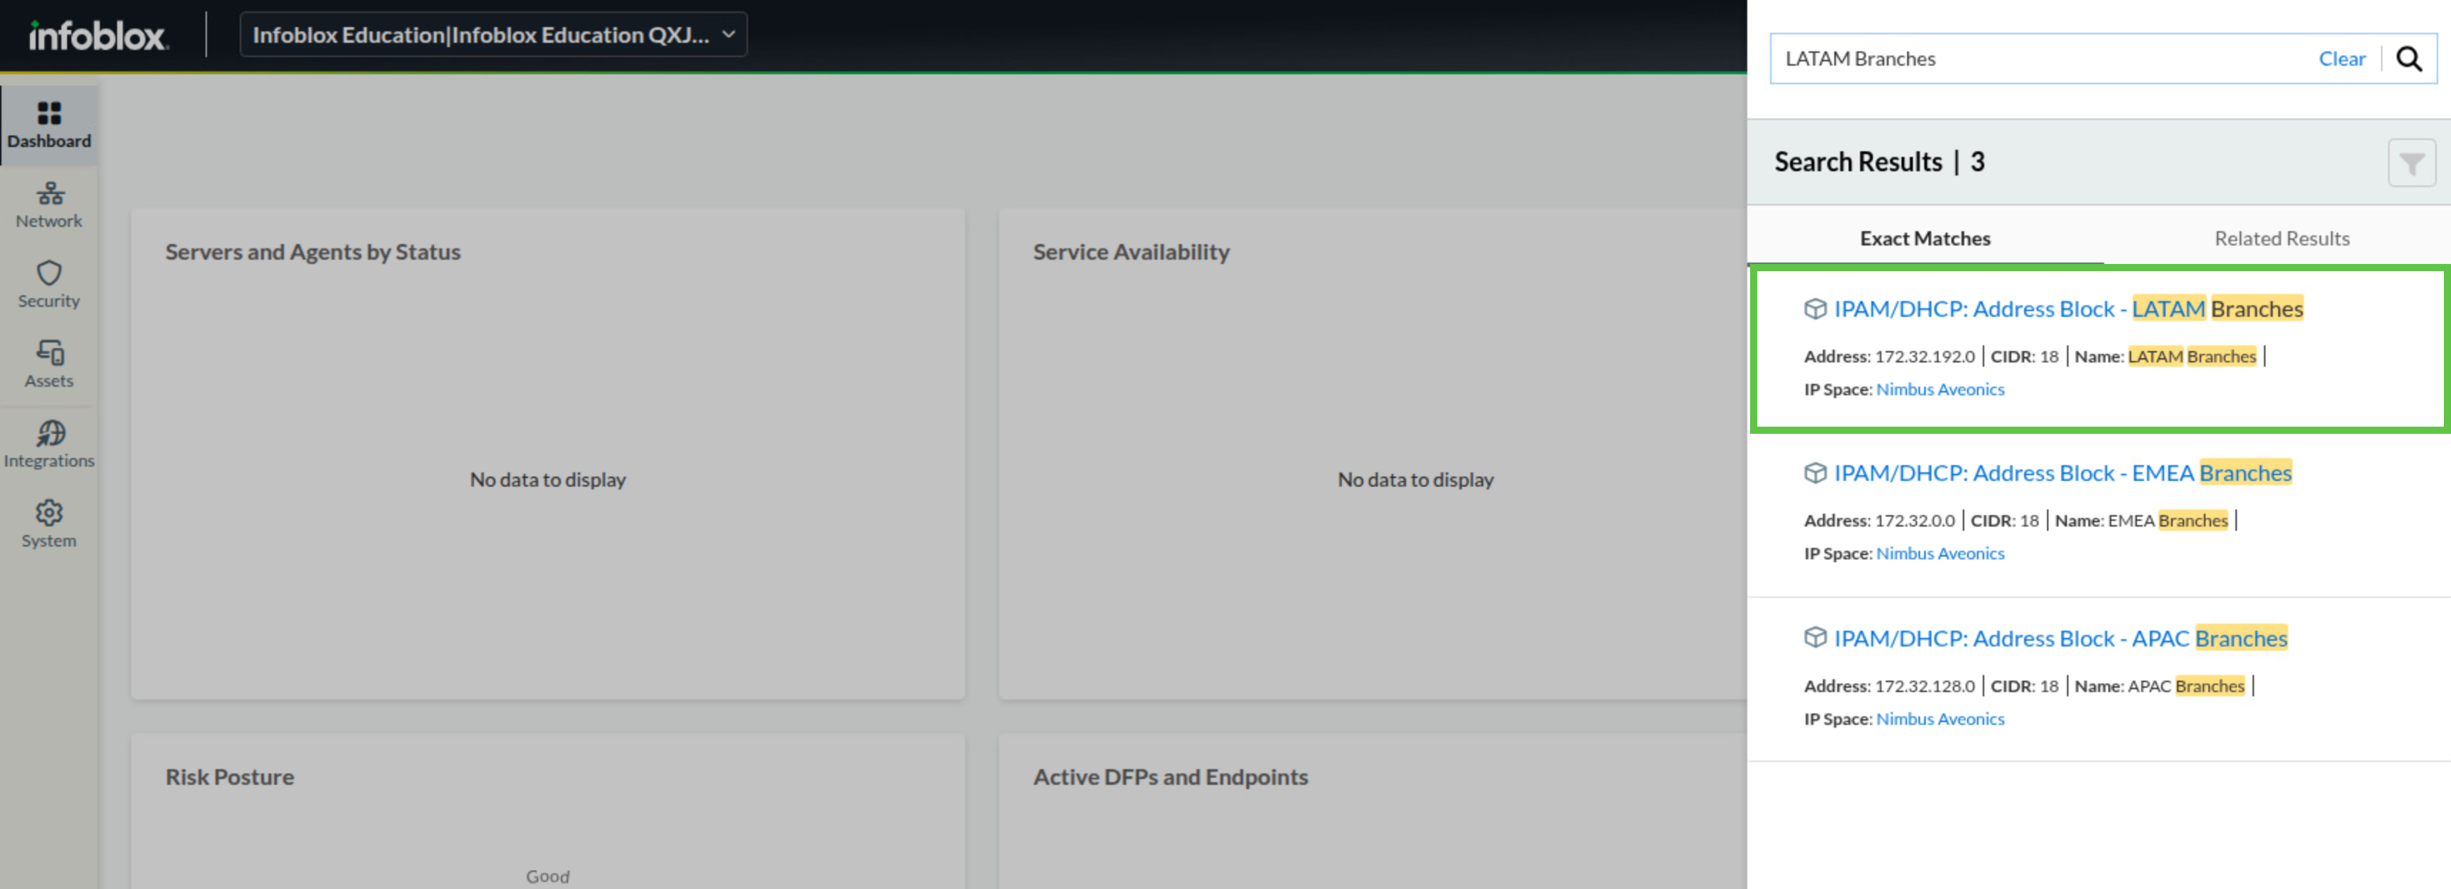Expand the Infoblox Education account dropdown
The image size is (2451, 889).
pos(493,35)
